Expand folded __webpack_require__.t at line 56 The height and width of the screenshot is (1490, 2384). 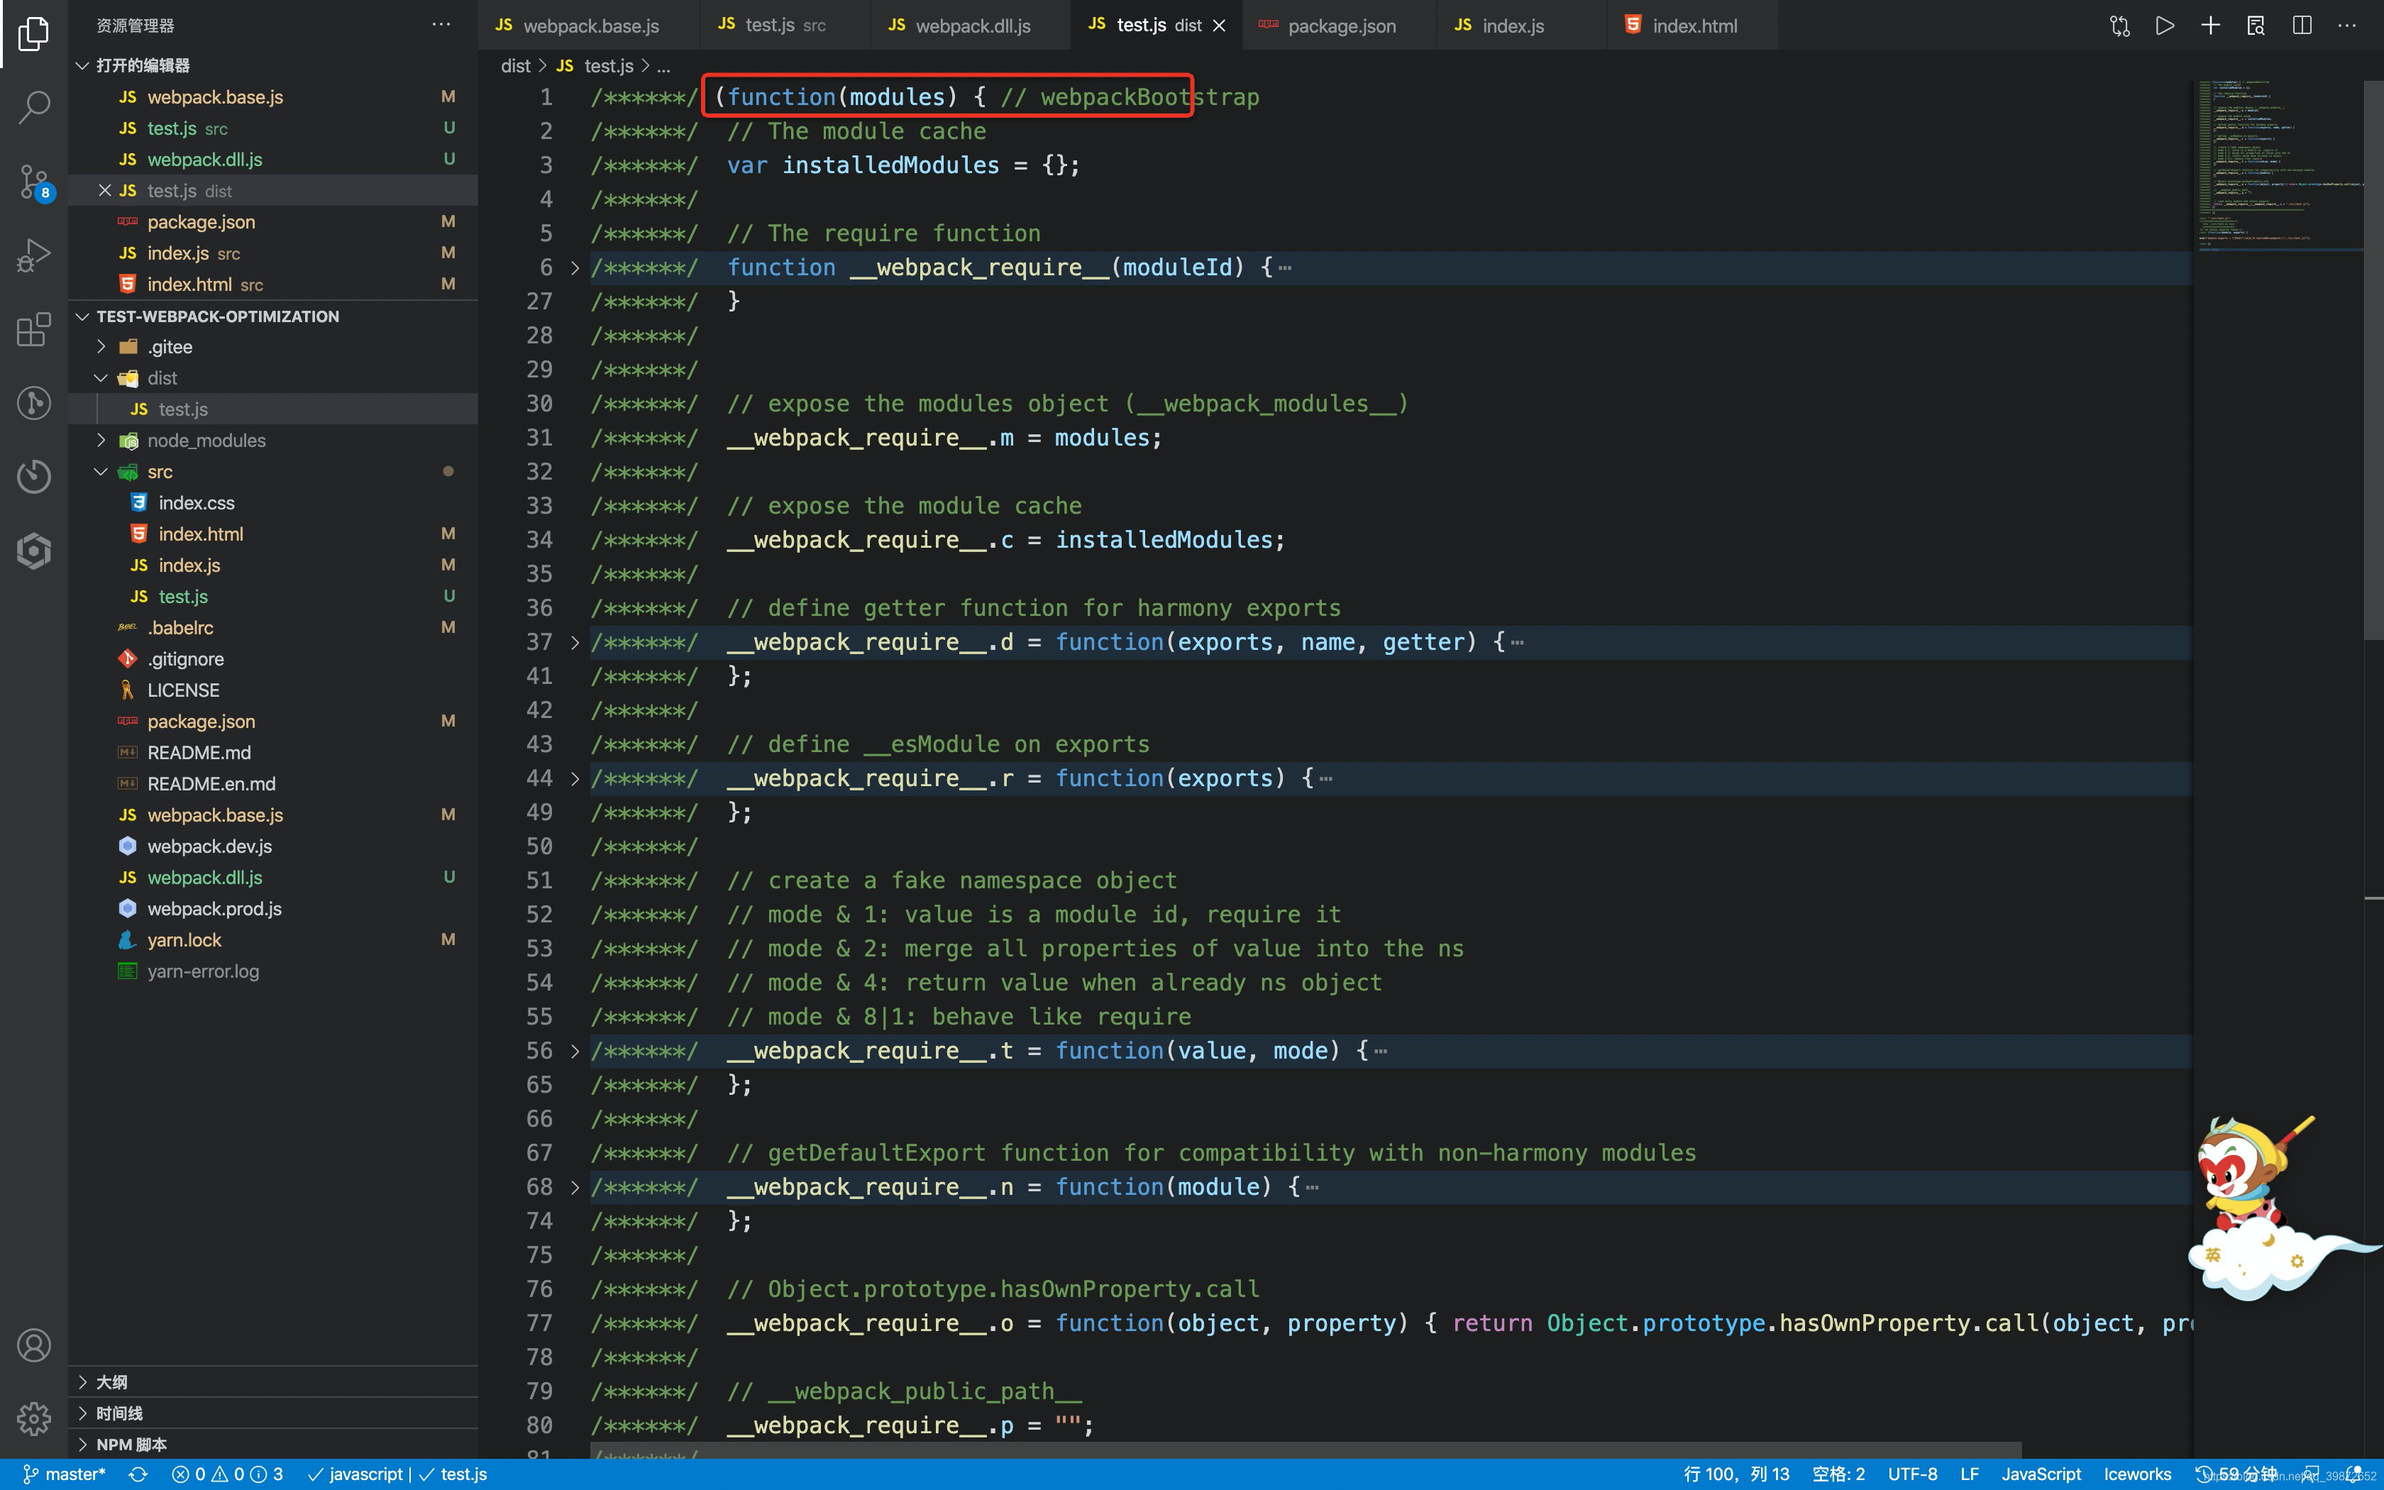tap(575, 1052)
